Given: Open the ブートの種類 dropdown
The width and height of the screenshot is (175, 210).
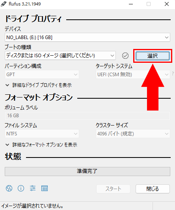Looking at the screenshot, I should coord(60,55).
